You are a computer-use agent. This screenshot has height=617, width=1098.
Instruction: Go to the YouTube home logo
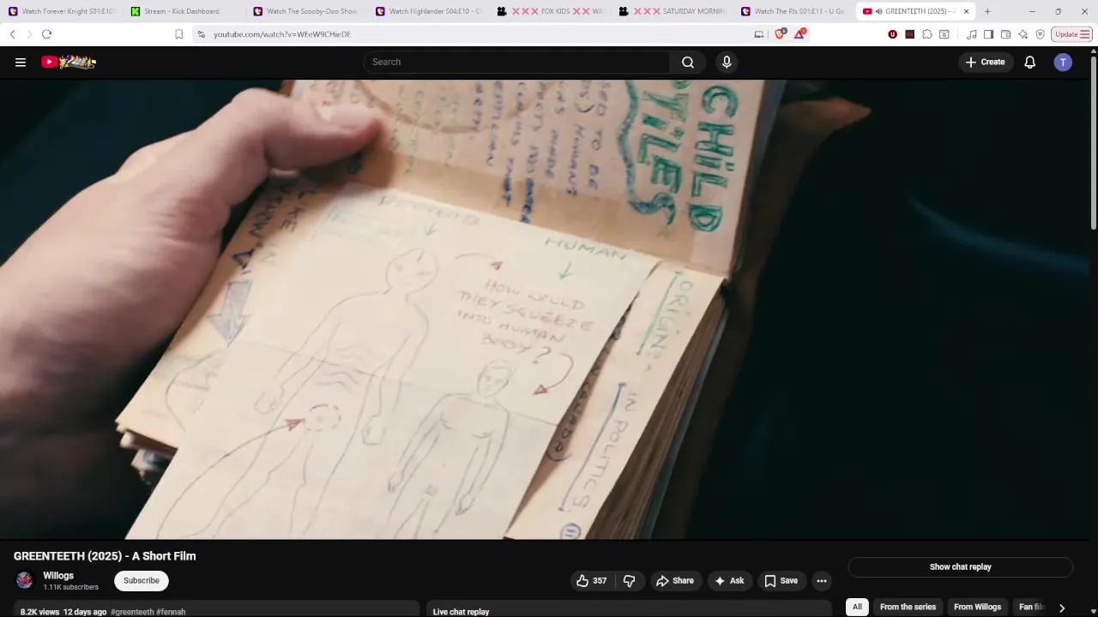(x=69, y=62)
